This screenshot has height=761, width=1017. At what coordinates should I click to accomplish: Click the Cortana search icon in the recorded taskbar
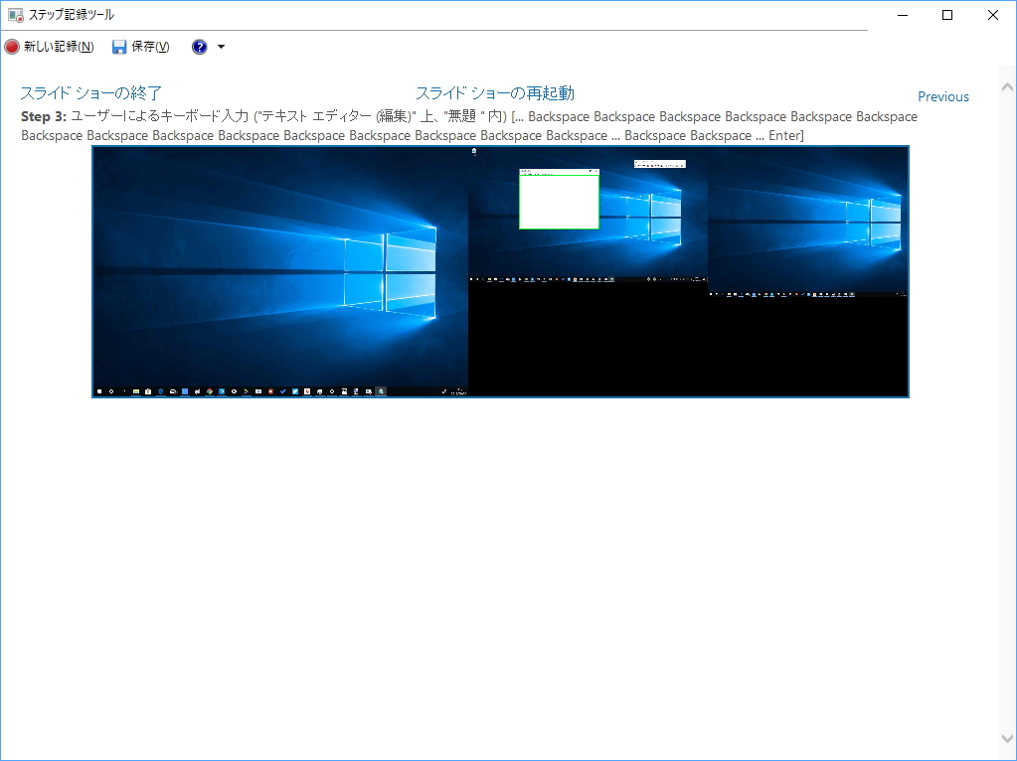pyautogui.click(x=111, y=388)
